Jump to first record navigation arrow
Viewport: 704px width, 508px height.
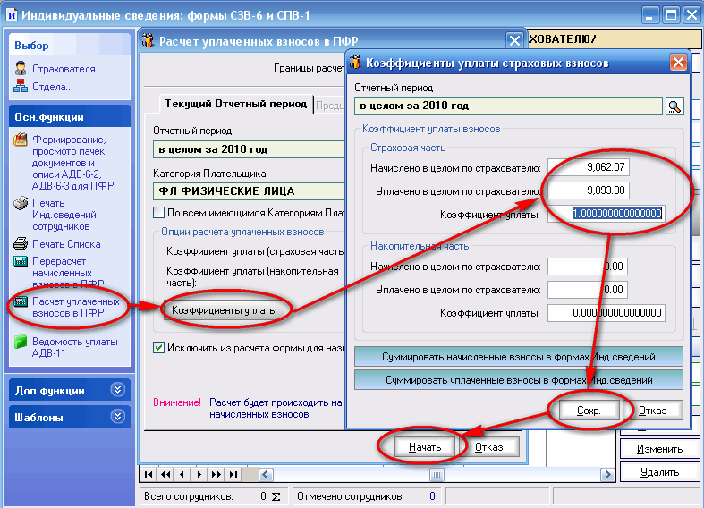point(148,474)
